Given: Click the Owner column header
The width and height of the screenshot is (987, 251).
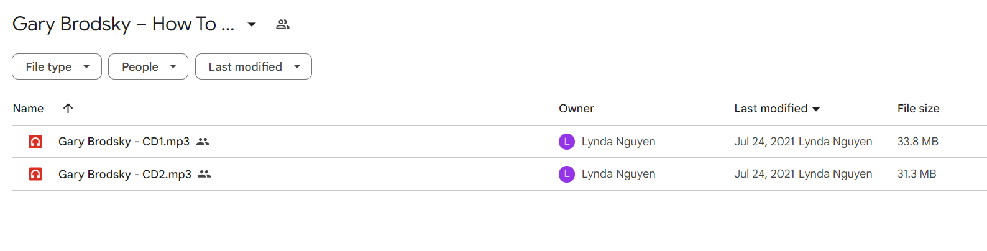Looking at the screenshot, I should point(576,109).
